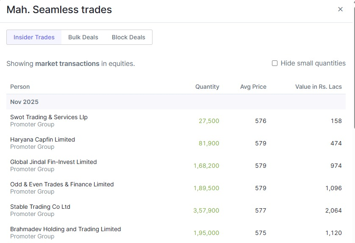Click the Avg Price column header

[253, 87]
